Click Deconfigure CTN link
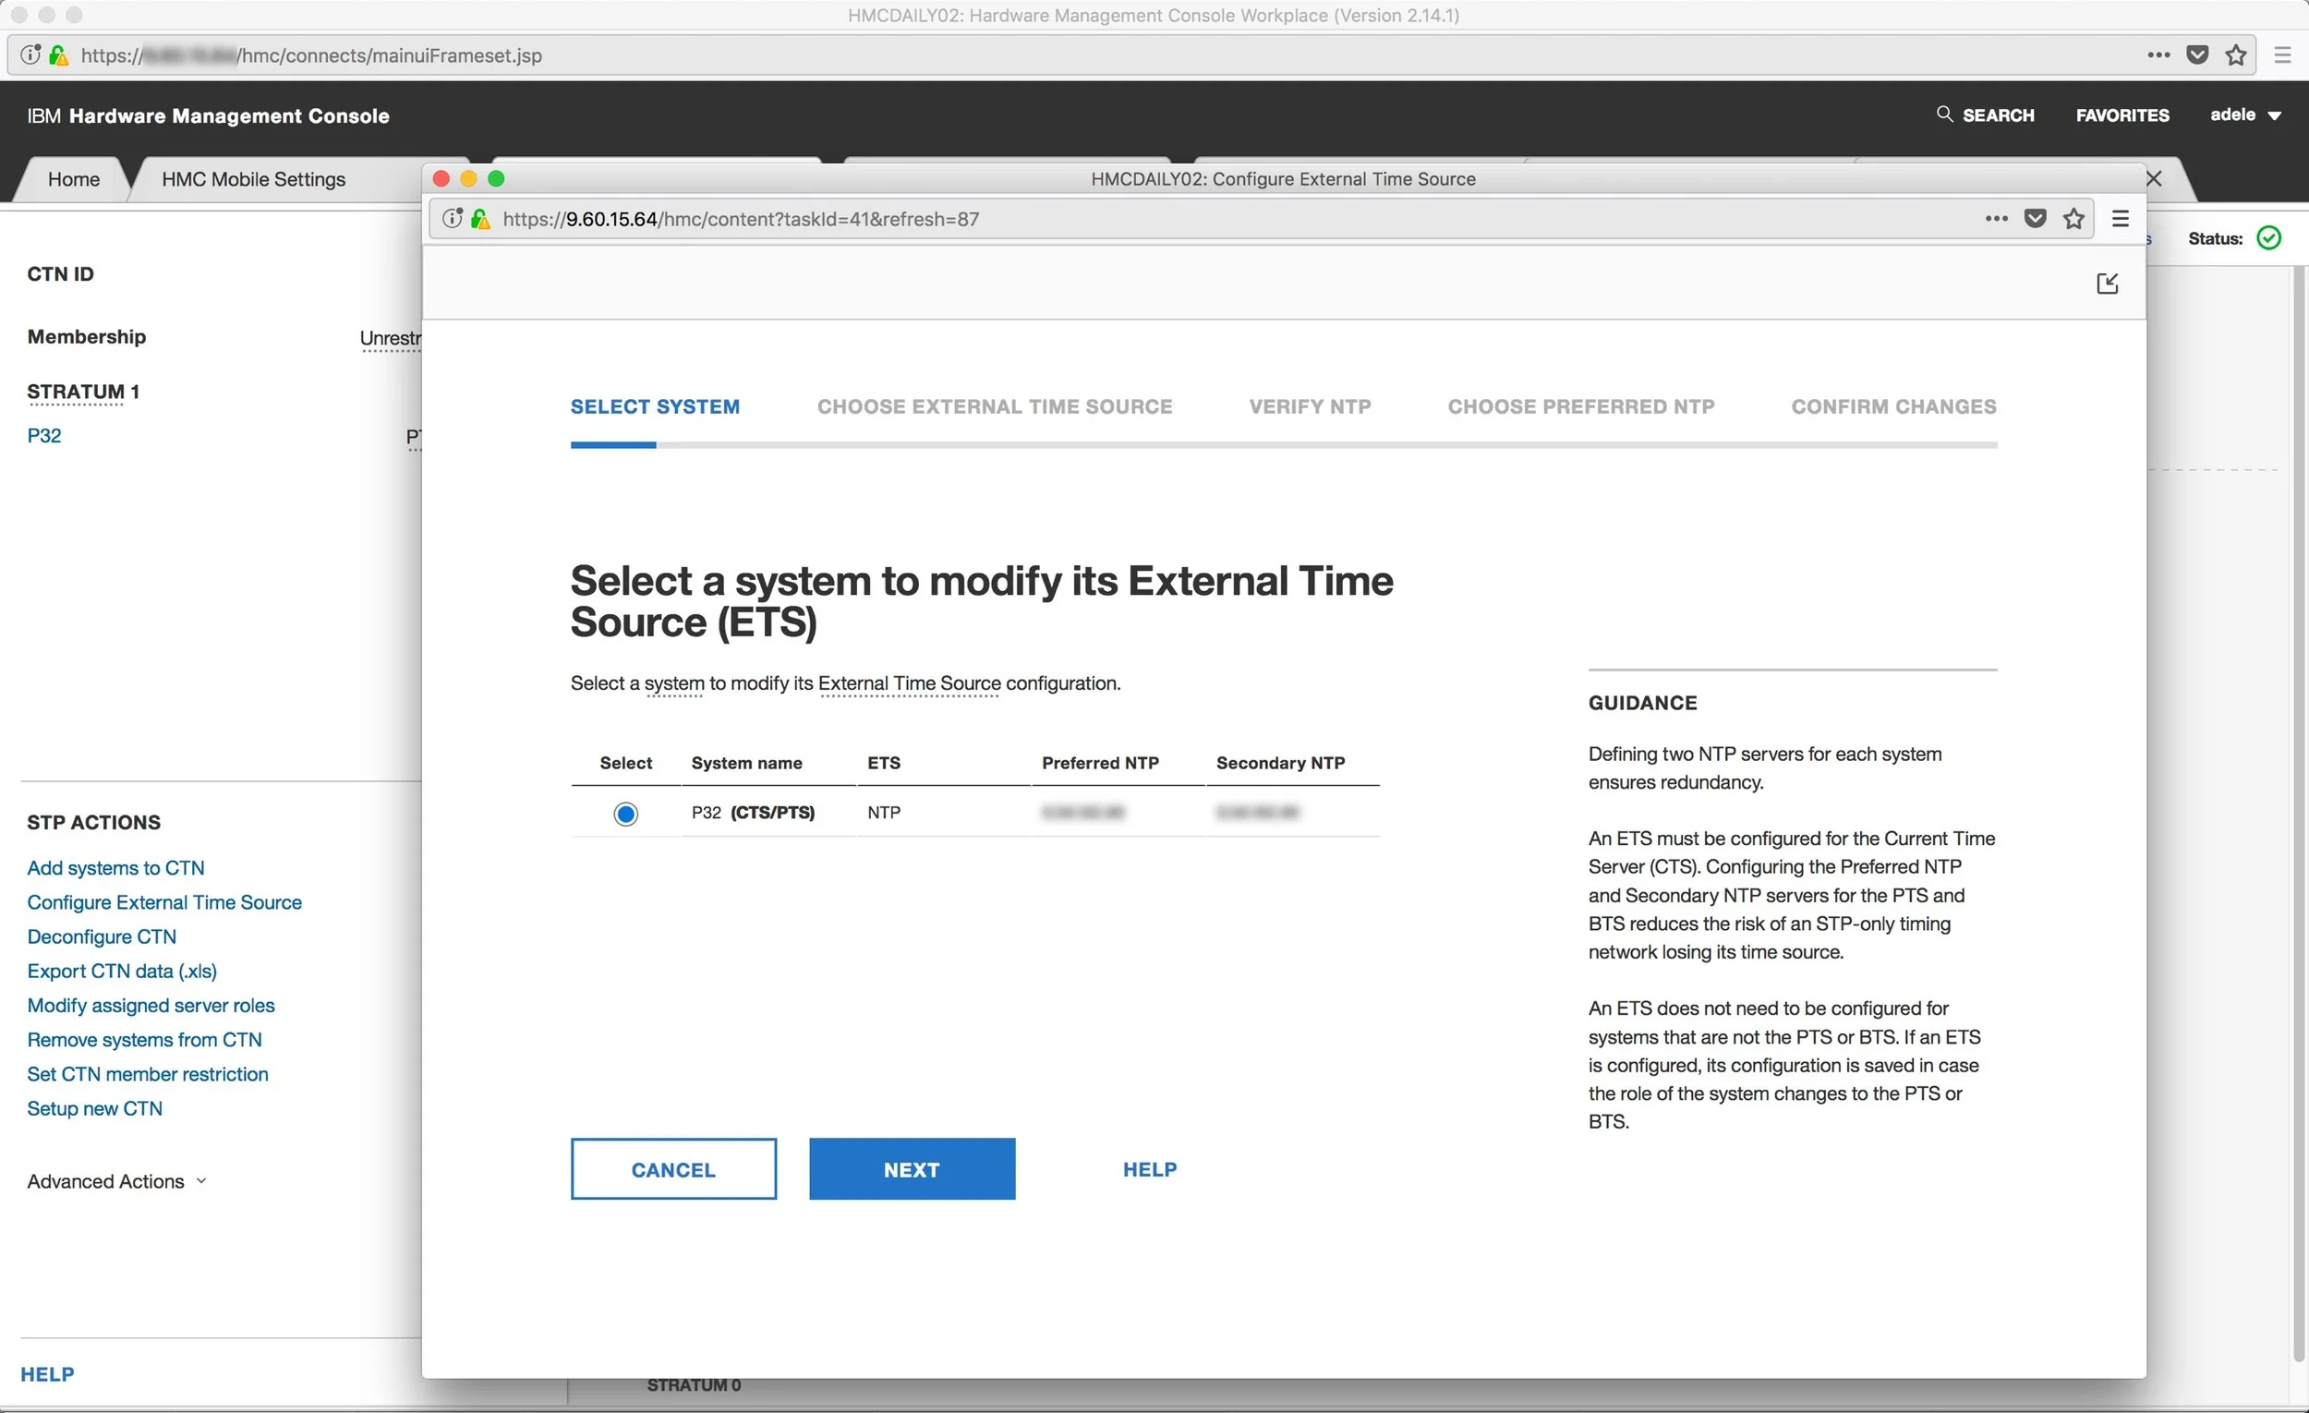The width and height of the screenshot is (2309, 1413). pyautogui.click(x=103, y=937)
